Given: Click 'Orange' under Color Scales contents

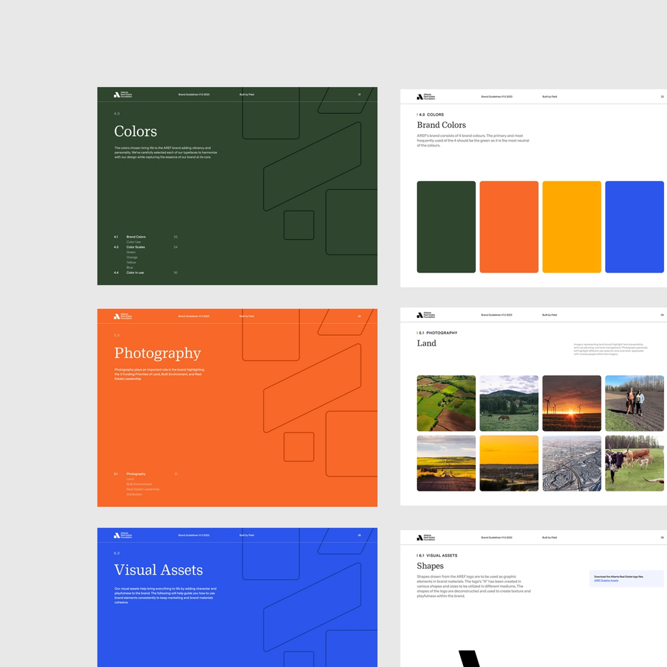Looking at the screenshot, I should tap(132, 258).
